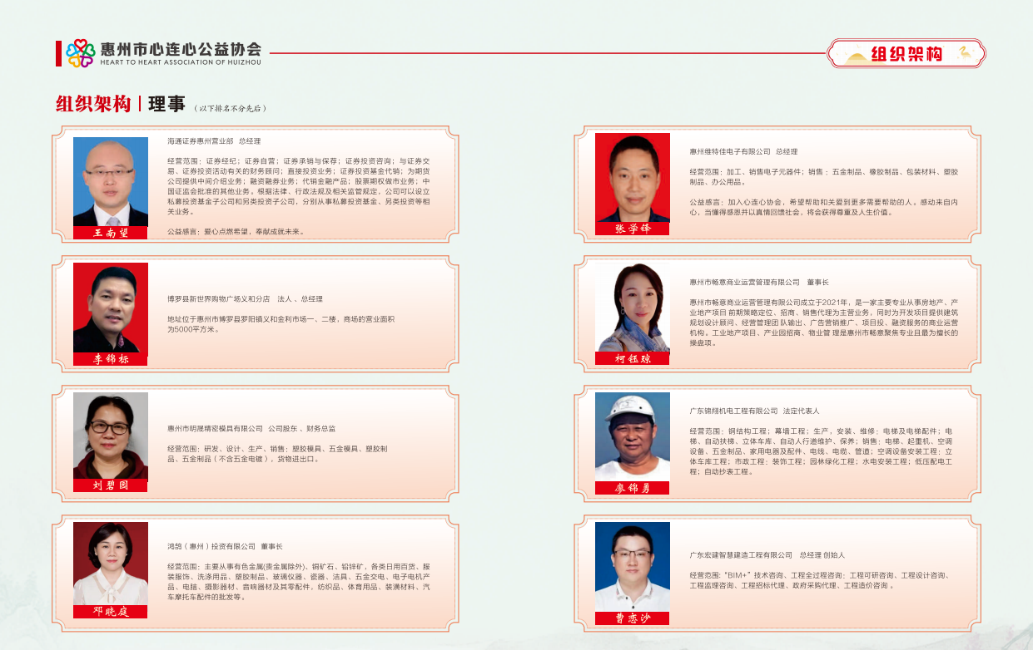Click 王南望's 经营范围 paragraph starting 证券经纪
Viewport: 1033px width, 650px height.
coord(299,186)
